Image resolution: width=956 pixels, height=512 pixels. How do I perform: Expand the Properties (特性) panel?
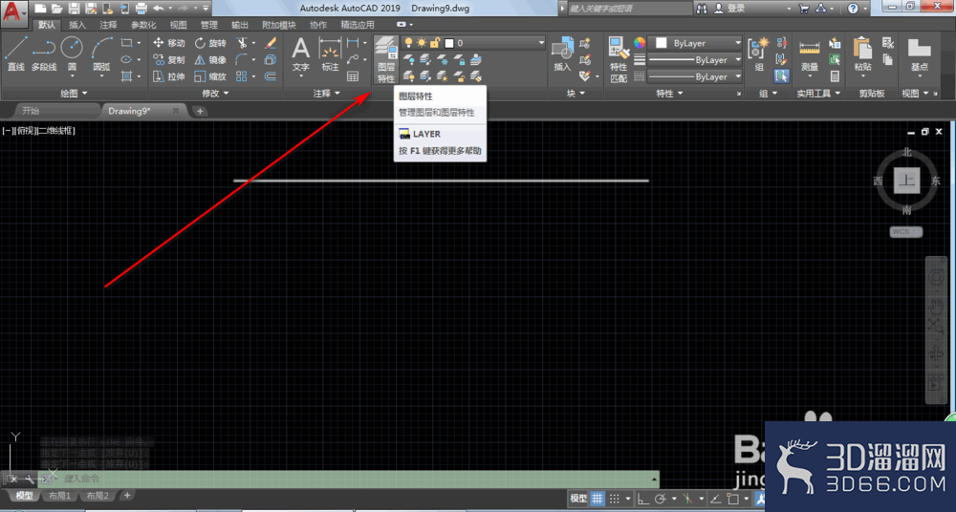click(670, 94)
